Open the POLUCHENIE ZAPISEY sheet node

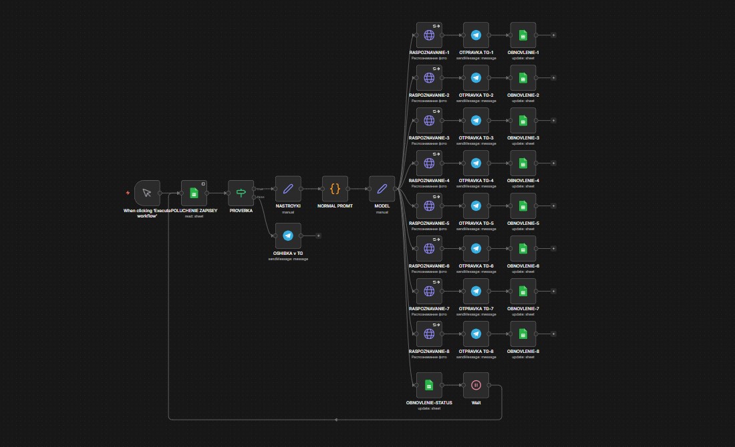point(194,193)
